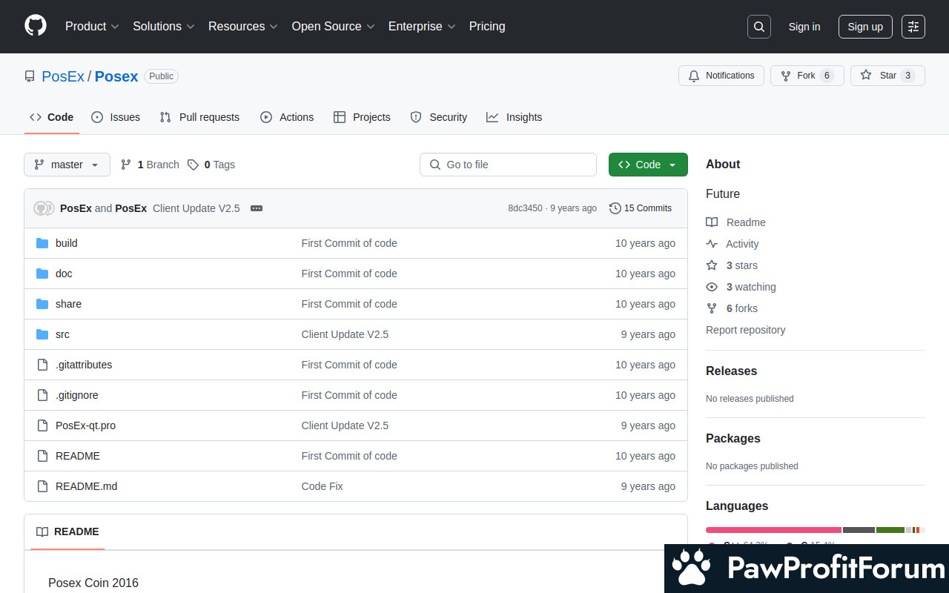Open the master branch dropdown

67,165
